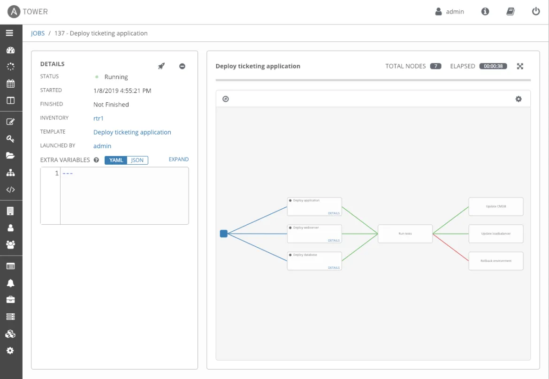Select the YAML variables toggle
The image size is (549, 379).
[116, 160]
